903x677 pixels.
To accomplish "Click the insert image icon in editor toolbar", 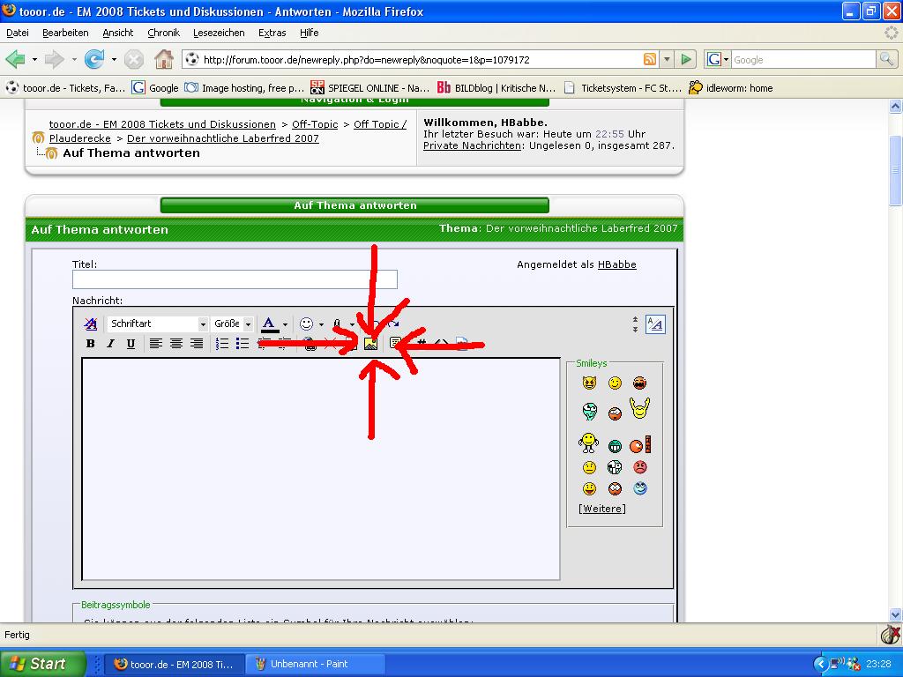I will (370, 344).
